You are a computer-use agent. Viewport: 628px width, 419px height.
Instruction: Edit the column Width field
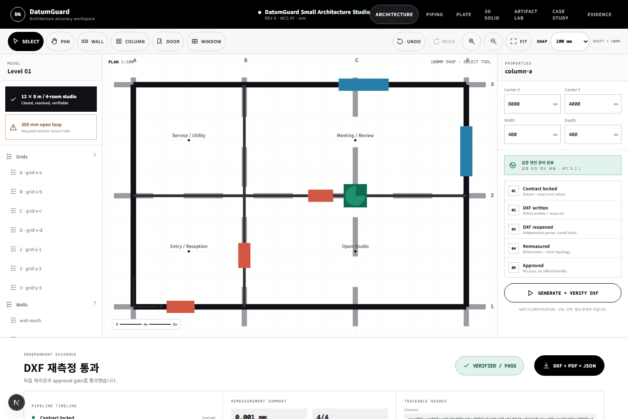(x=532, y=134)
